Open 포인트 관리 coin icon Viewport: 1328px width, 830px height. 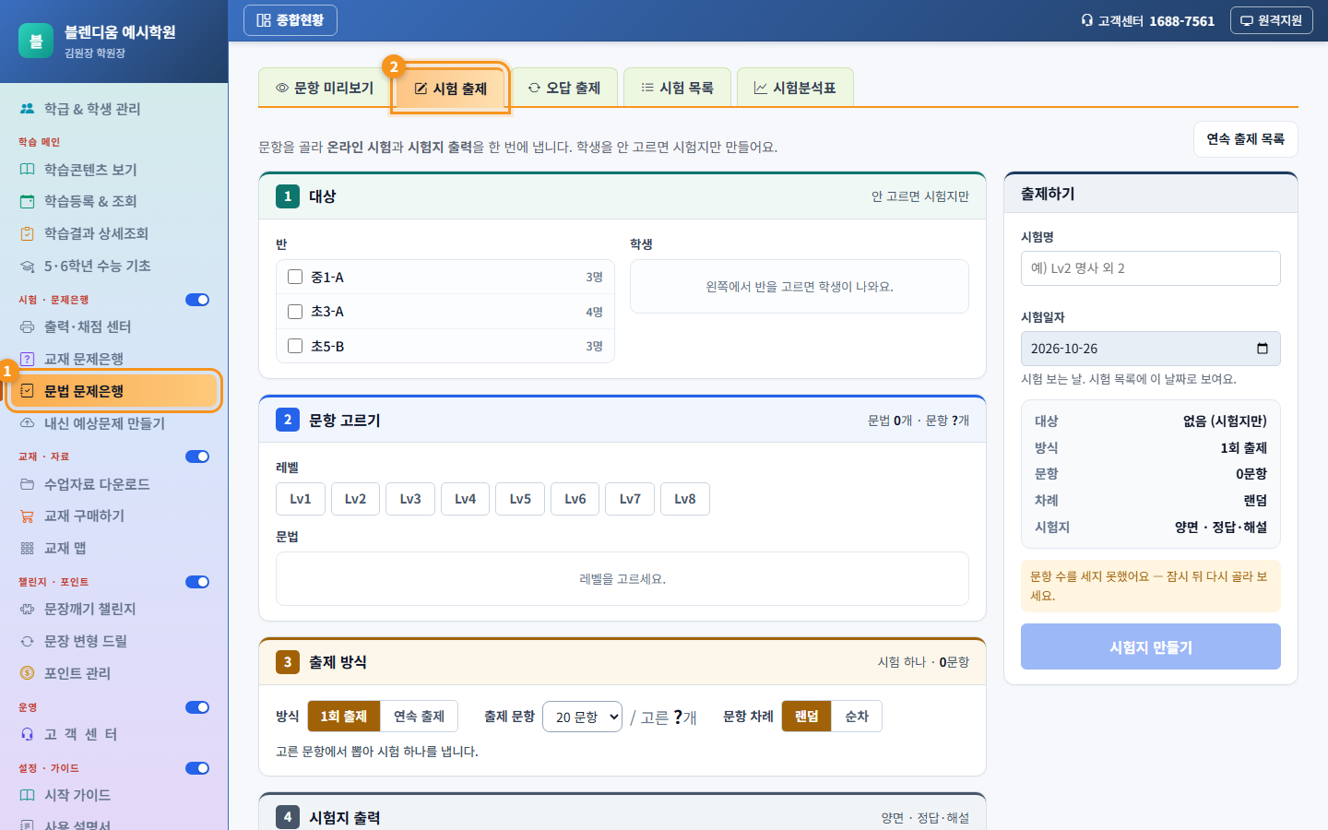point(28,673)
